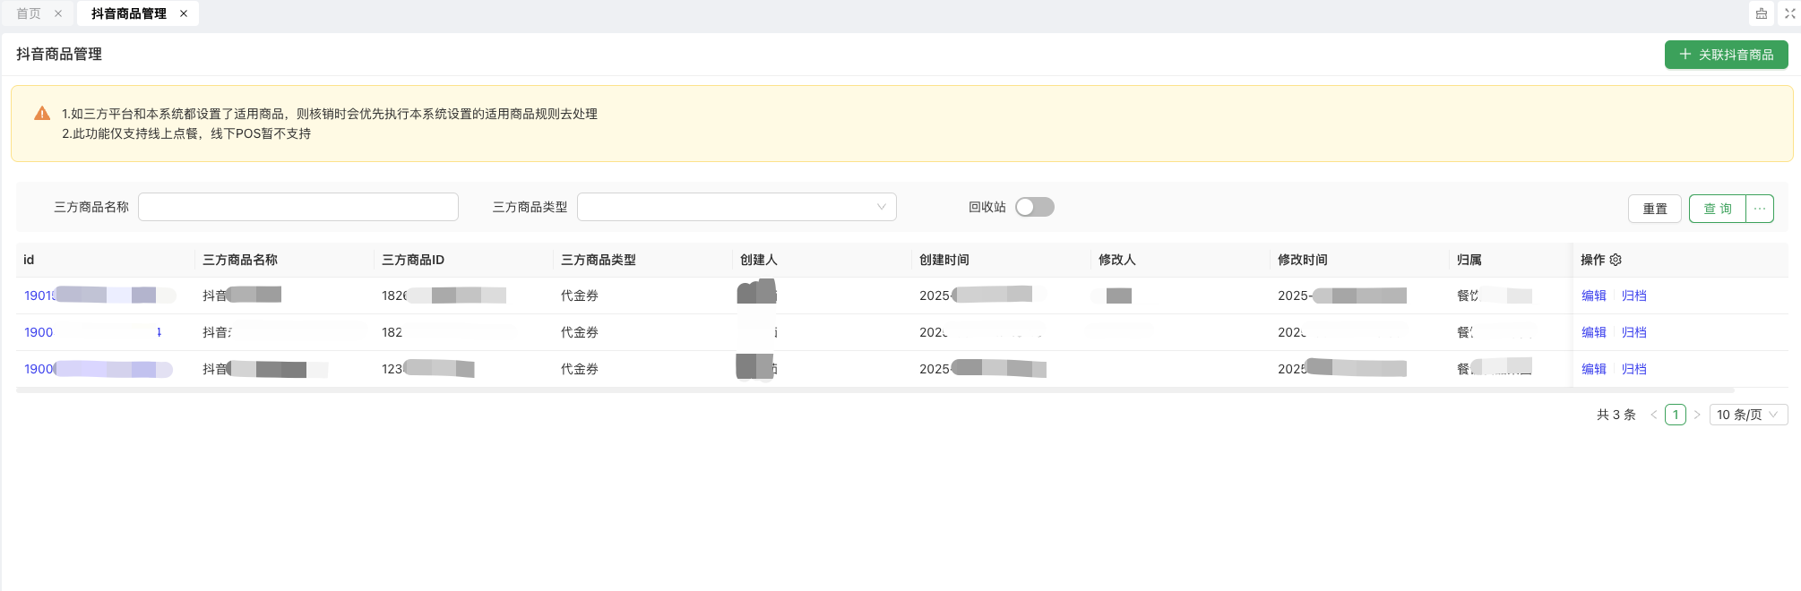Click the 重置 button
The width and height of the screenshot is (1801, 591).
coord(1655,209)
